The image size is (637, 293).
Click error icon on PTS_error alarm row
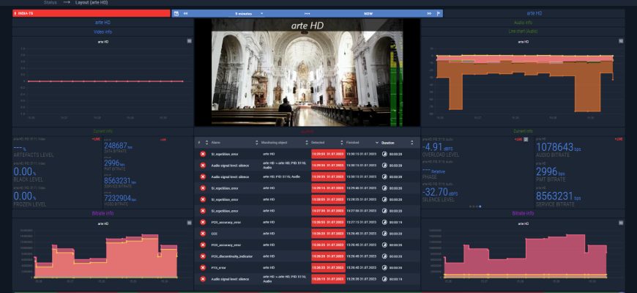203,267
